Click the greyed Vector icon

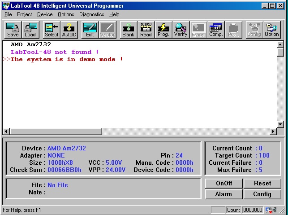[x=107, y=30]
